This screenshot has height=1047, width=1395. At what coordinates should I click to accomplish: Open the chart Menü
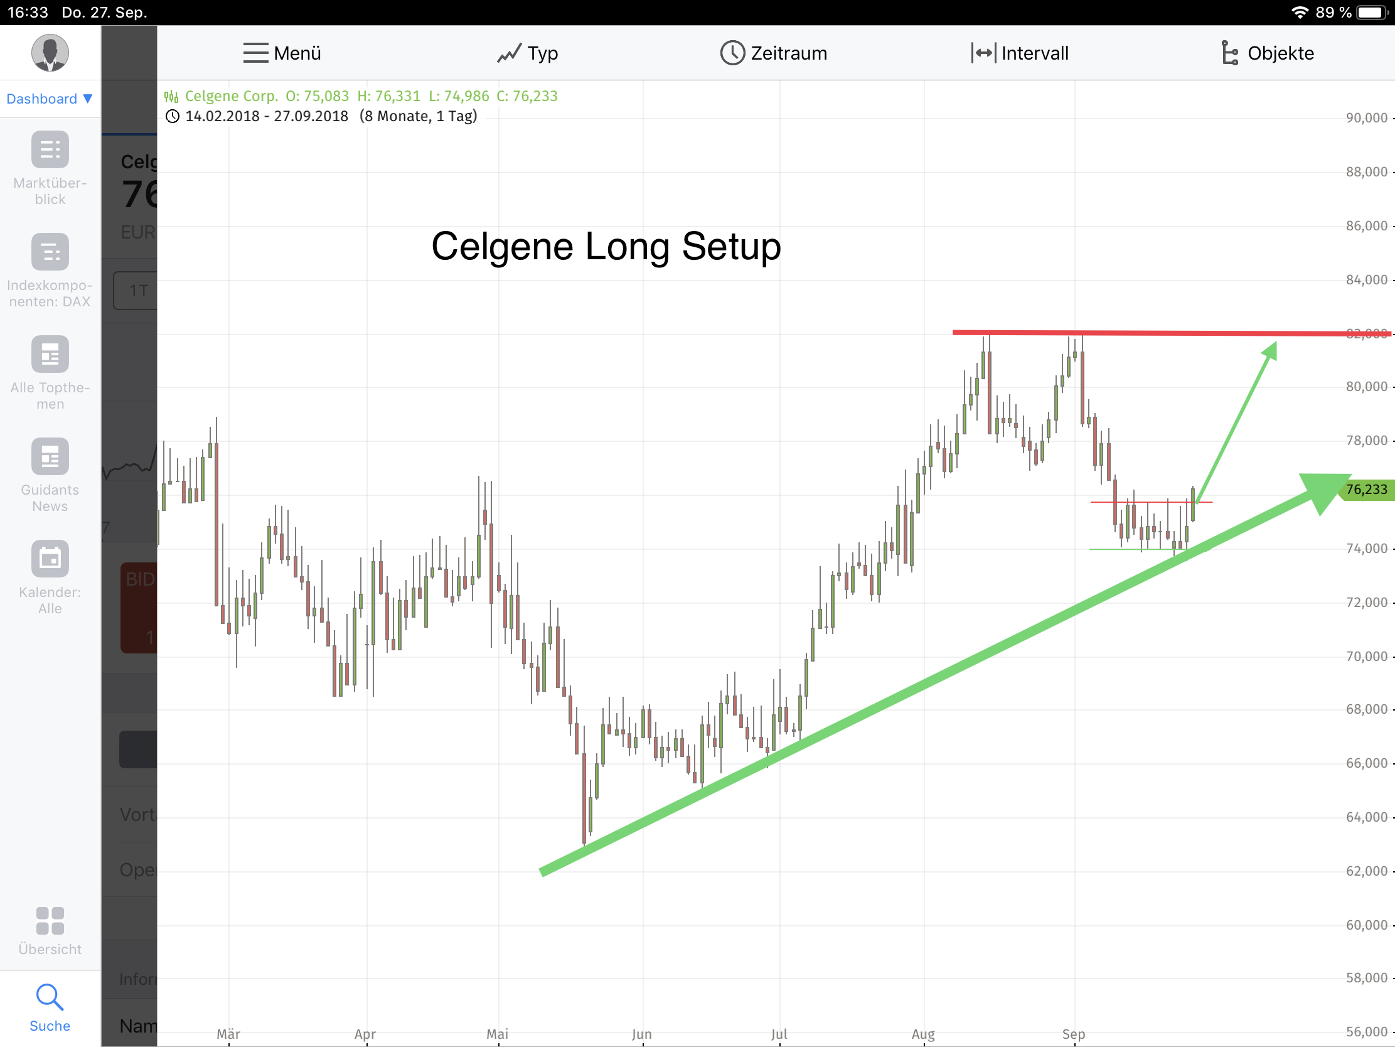(282, 53)
